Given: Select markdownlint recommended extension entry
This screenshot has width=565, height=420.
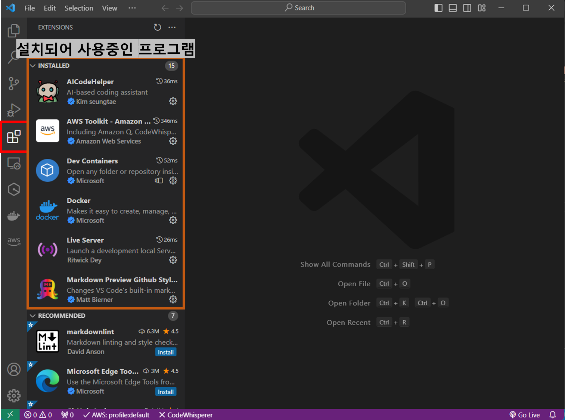Looking at the screenshot, I should click(105, 341).
